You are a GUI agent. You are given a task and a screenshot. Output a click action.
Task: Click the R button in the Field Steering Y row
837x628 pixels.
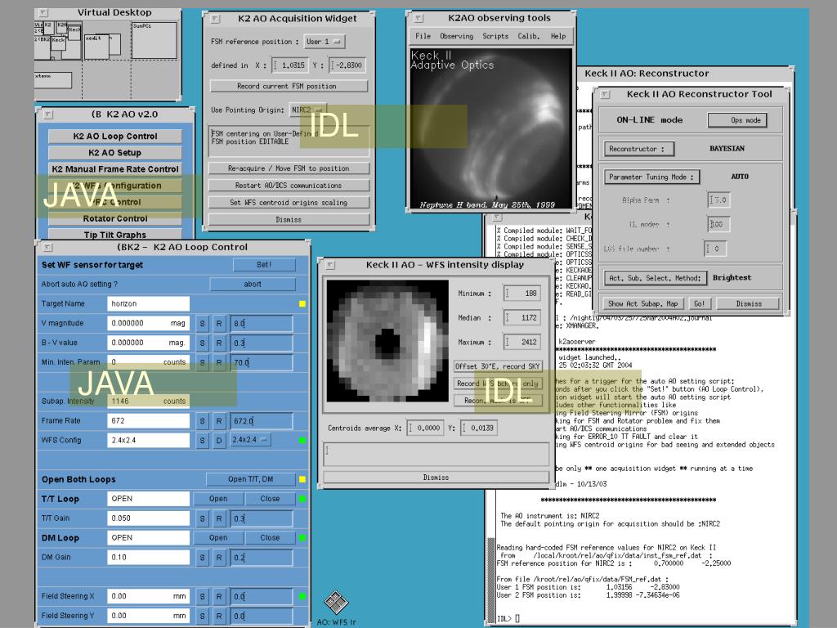pyautogui.click(x=219, y=616)
